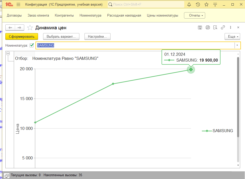
Task: Open the Номенклатура section
Action: tap(90, 16)
